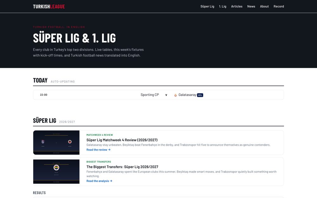The image size is (317, 198).
Task: Open the Biggest Transfers article thumbnail
Action: click(x=56, y=171)
